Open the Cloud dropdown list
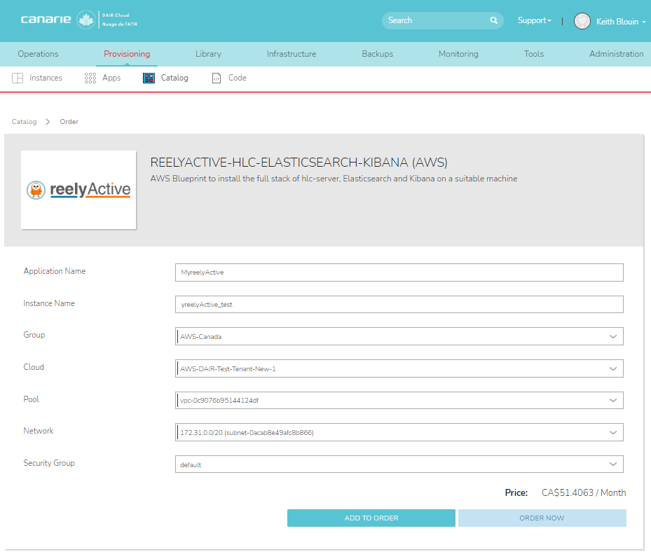Viewport: 651px width, 559px height. pyautogui.click(x=399, y=368)
